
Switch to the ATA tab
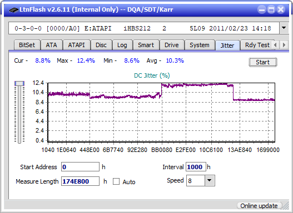51,45
